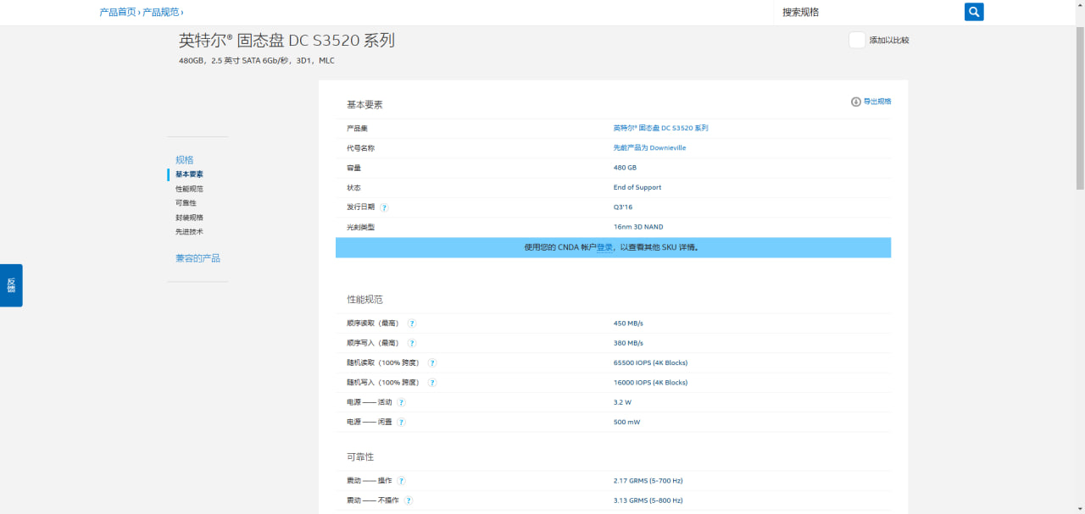Open 兼容的产品 in the sidebar

pyautogui.click(x=198, y=258)
